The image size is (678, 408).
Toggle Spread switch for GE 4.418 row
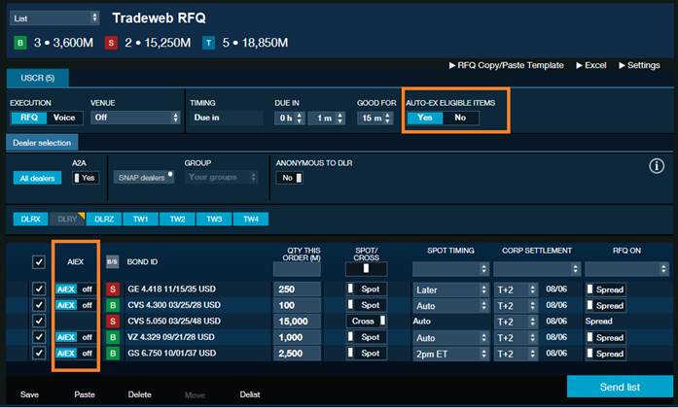605,289
